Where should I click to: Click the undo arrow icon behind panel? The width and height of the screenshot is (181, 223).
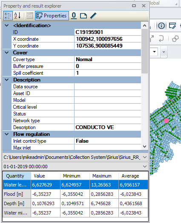point(161,39)
